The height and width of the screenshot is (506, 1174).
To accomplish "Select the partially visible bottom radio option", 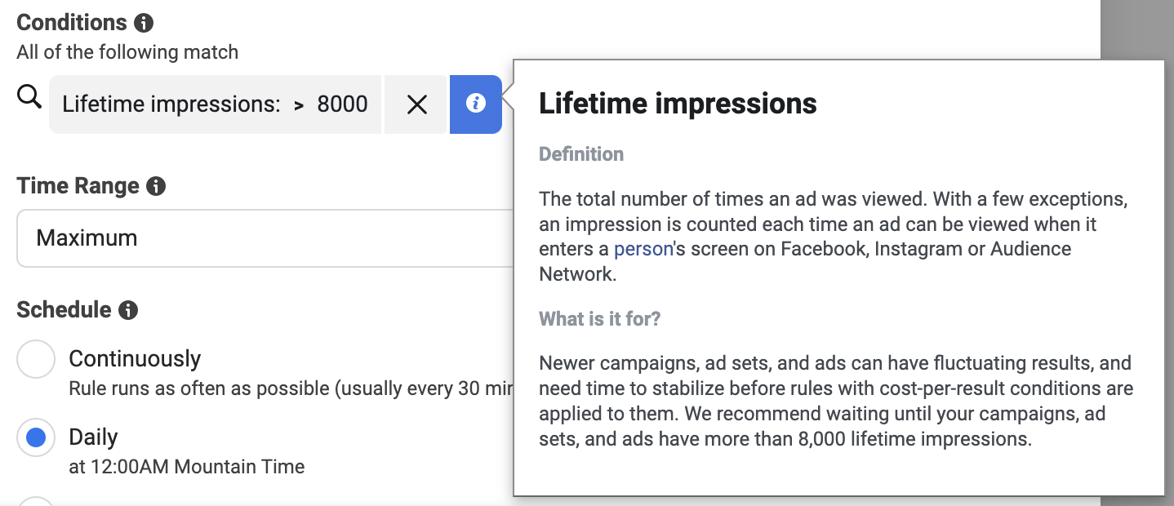I will coord(36,501).
